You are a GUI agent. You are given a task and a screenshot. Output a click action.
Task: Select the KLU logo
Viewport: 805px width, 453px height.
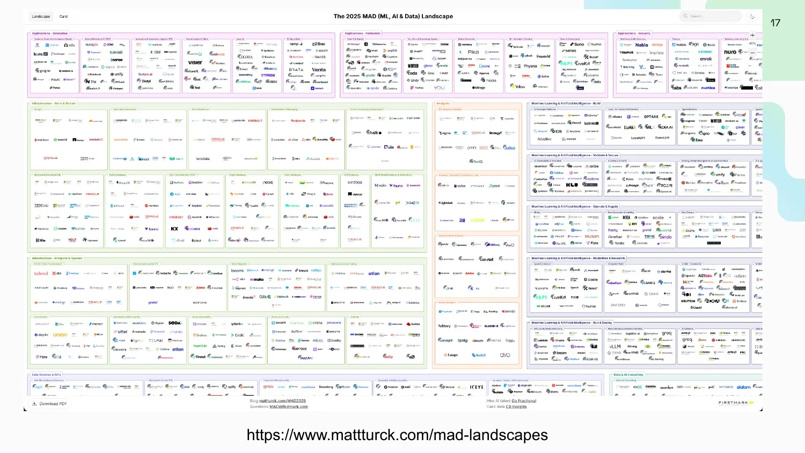572,185
